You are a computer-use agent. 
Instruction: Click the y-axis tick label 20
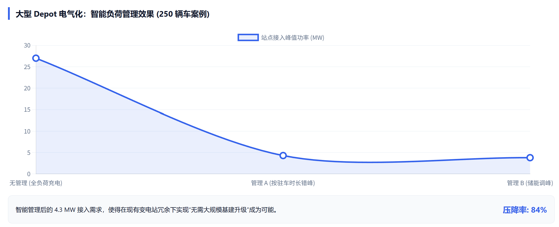(x=27, y=88)
